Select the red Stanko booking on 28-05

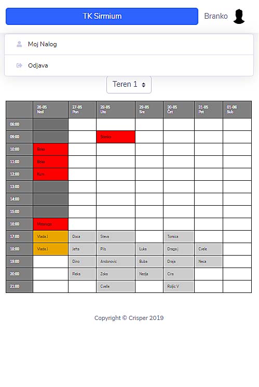tap(116, 137)
